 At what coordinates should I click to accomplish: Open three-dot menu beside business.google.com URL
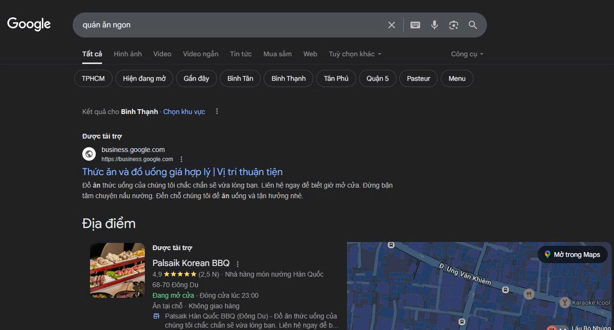tap(181, 159)
